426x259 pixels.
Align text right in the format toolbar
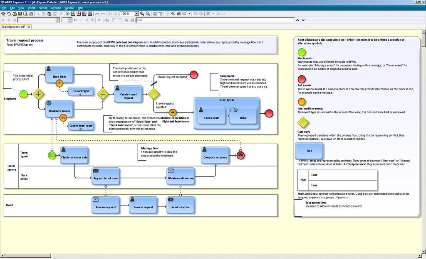coord(15,20)
